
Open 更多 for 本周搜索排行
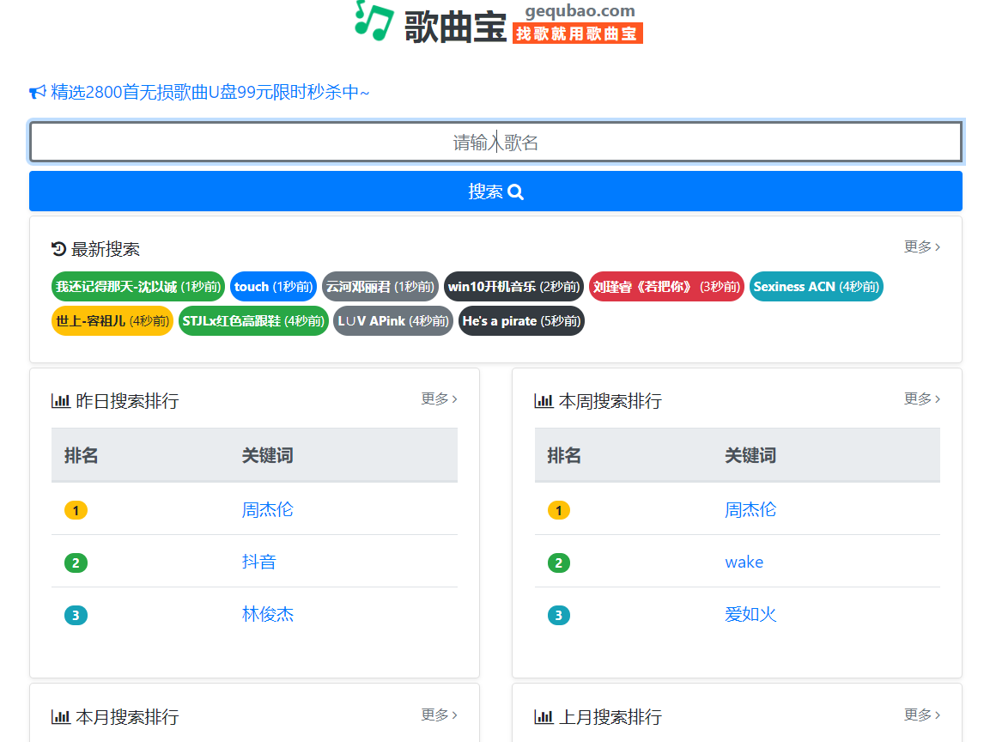921,398
